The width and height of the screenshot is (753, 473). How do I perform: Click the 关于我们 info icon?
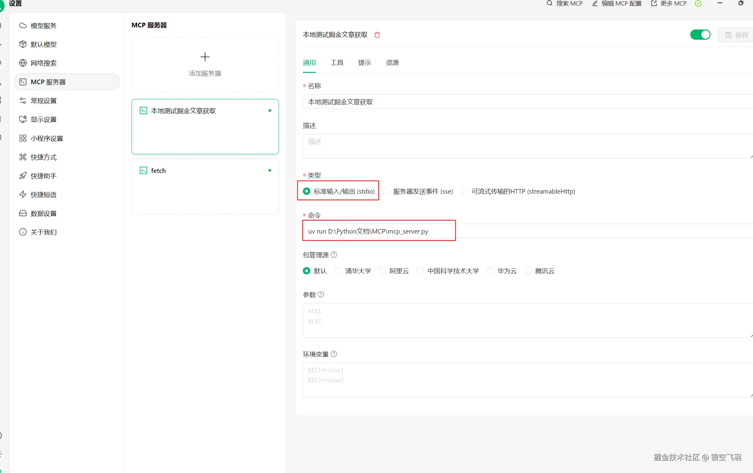[x=23, y=232]
